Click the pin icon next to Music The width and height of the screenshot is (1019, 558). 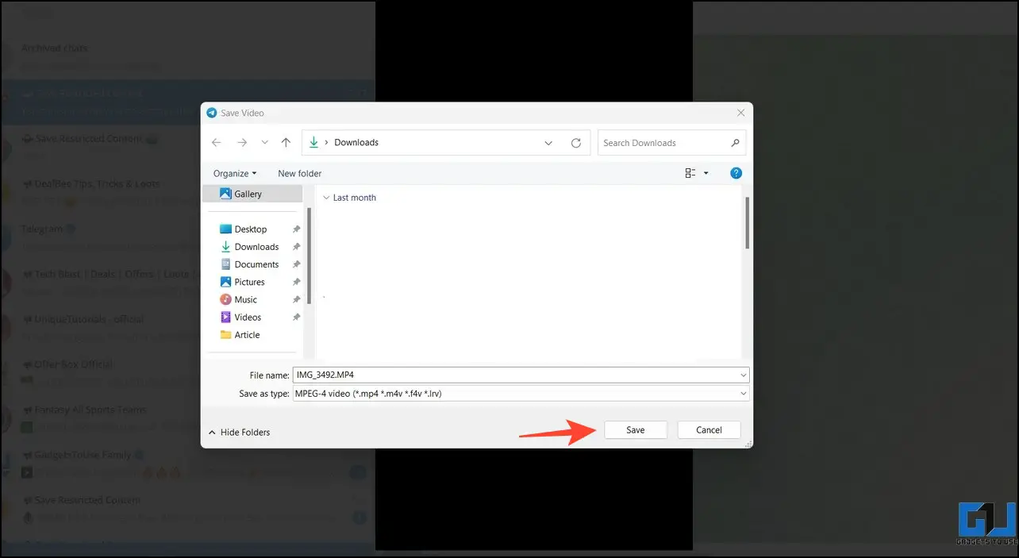pos(296,299)
